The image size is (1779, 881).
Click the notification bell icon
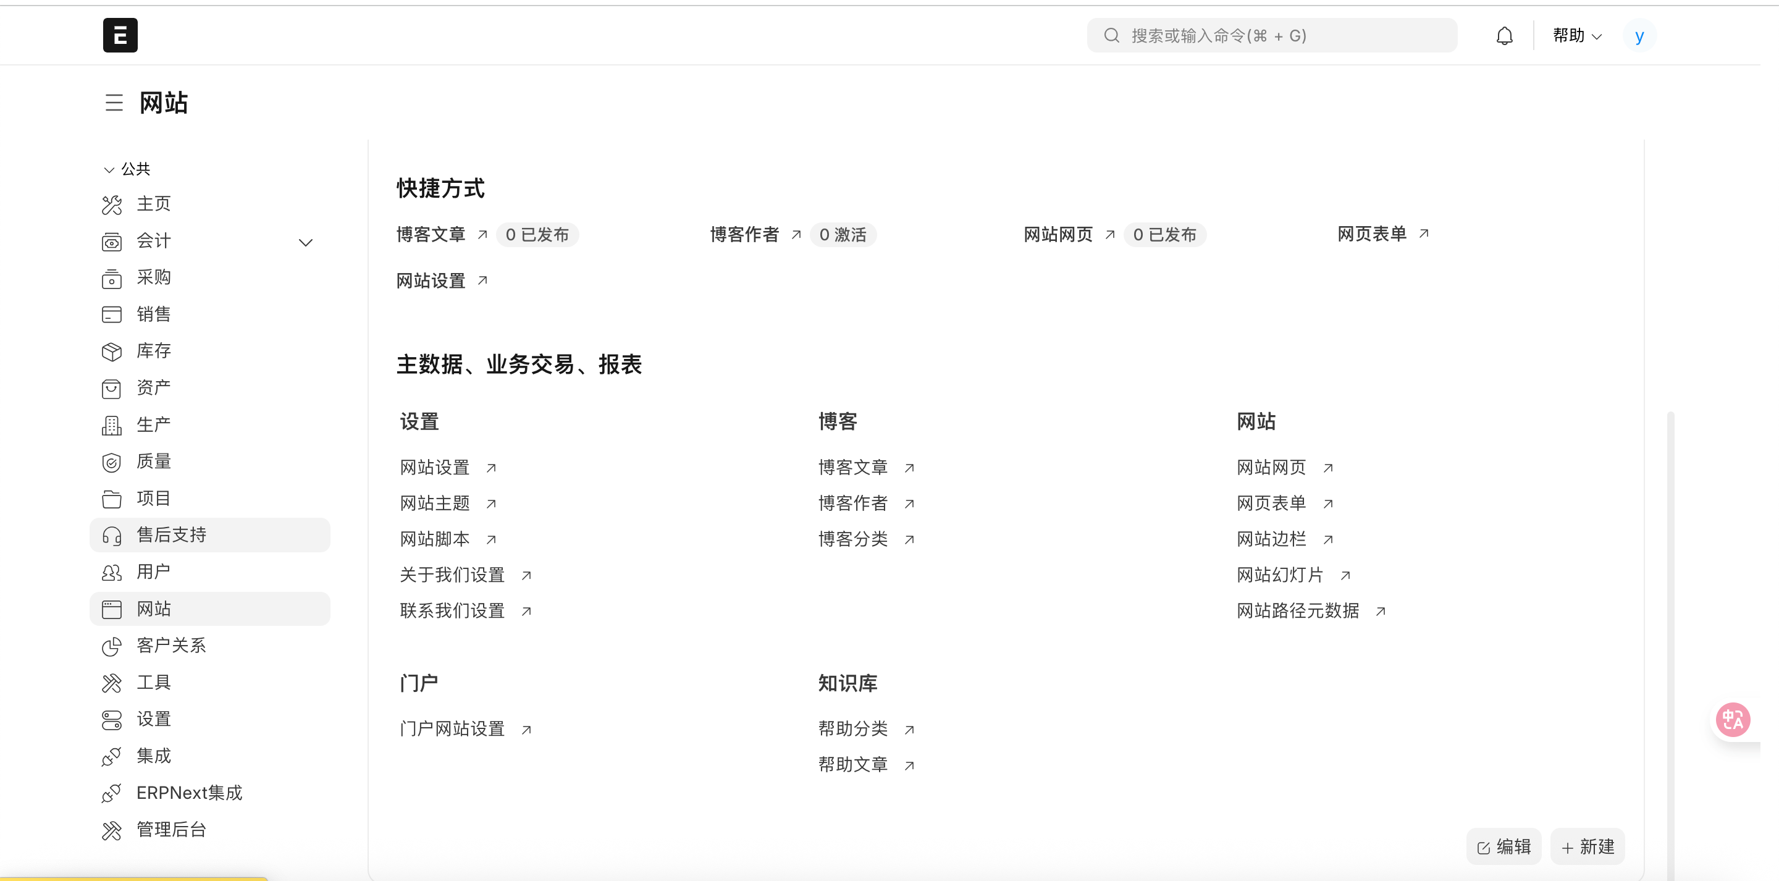click(x=1504, y=36)
